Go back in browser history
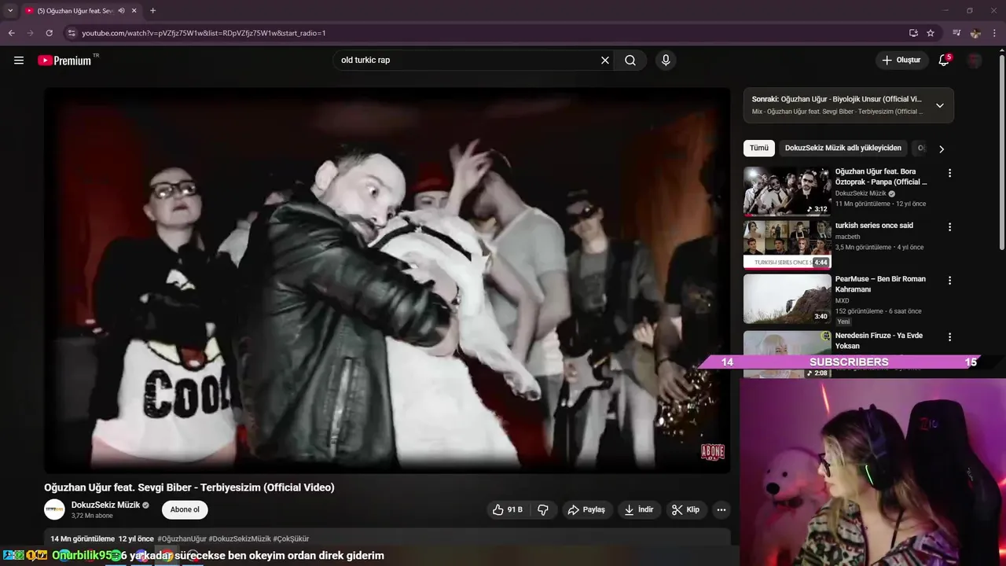This screenshot has width=1006, height=566. (12, 33)
